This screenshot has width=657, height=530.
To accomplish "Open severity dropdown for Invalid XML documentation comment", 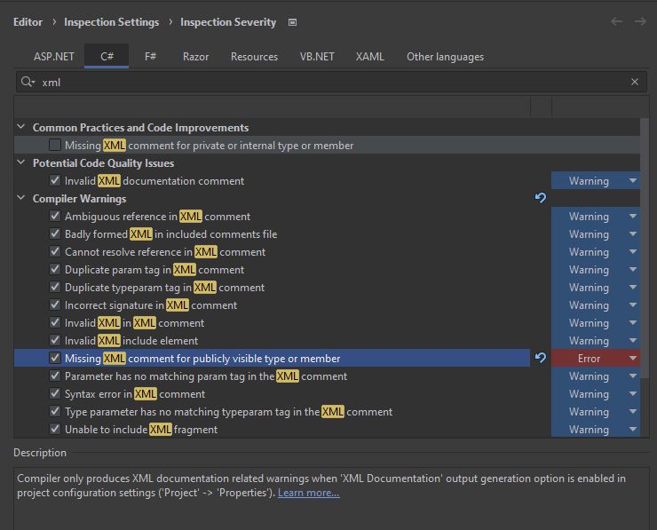I will (x=596, y=180).
